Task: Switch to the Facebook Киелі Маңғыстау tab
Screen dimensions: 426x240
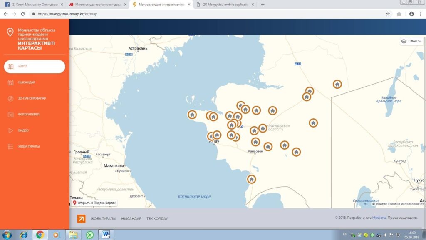Action: tap(34, 5)
